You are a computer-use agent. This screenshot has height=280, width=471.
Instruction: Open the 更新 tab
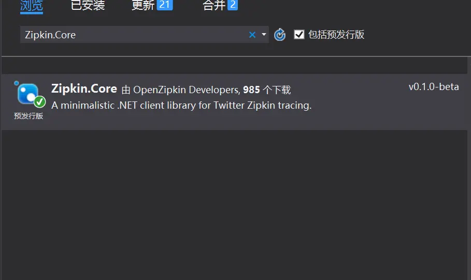(x=152, y=5)
